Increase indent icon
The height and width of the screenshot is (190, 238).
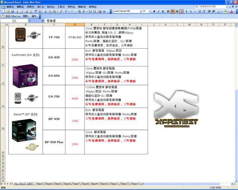pos(213,12)
